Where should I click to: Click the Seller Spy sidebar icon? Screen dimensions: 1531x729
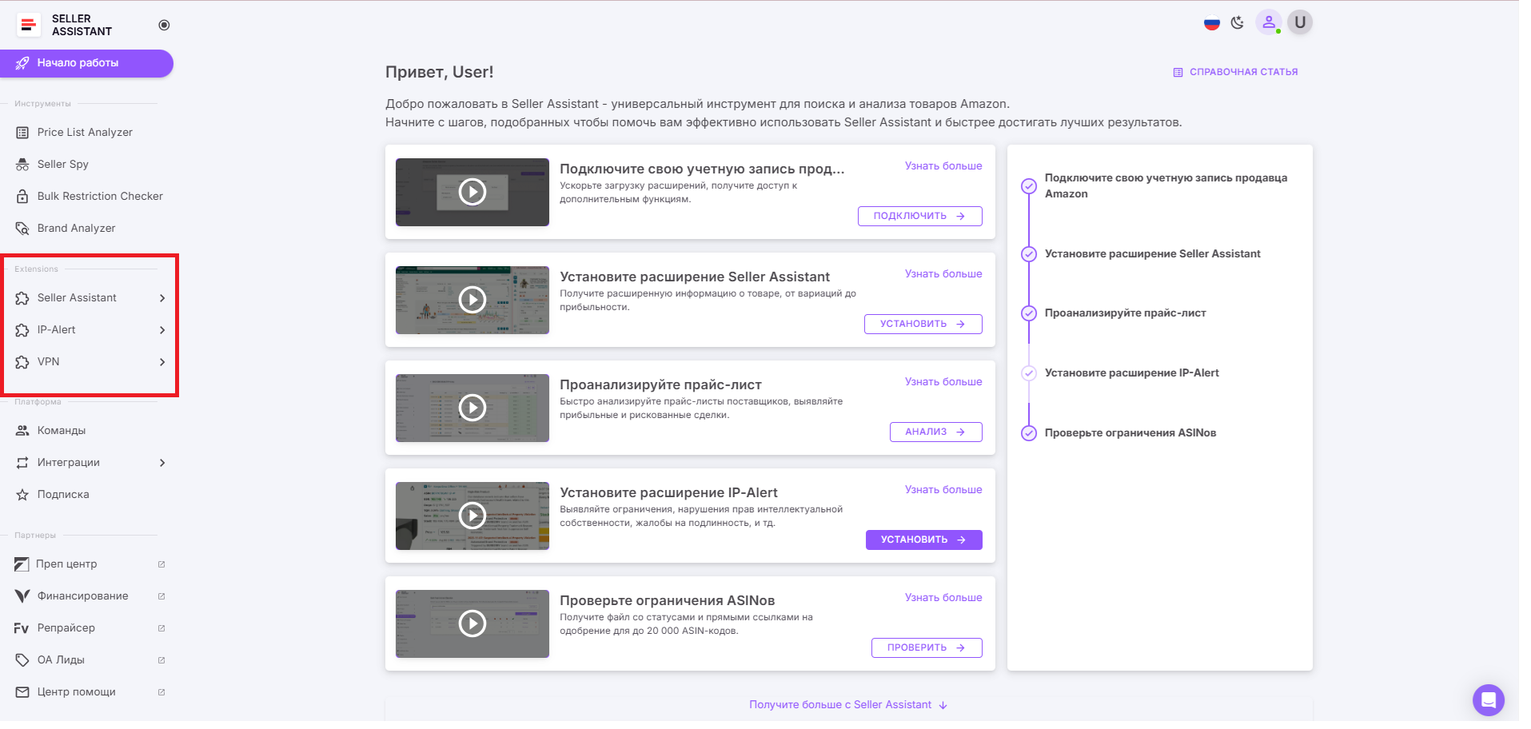tap(22, 165)
